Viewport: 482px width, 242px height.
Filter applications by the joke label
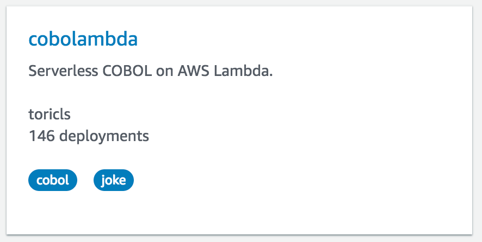pos(113,180)
